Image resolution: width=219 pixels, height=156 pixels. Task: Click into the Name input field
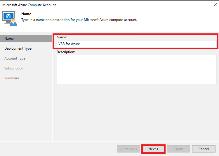click(136, 44)
